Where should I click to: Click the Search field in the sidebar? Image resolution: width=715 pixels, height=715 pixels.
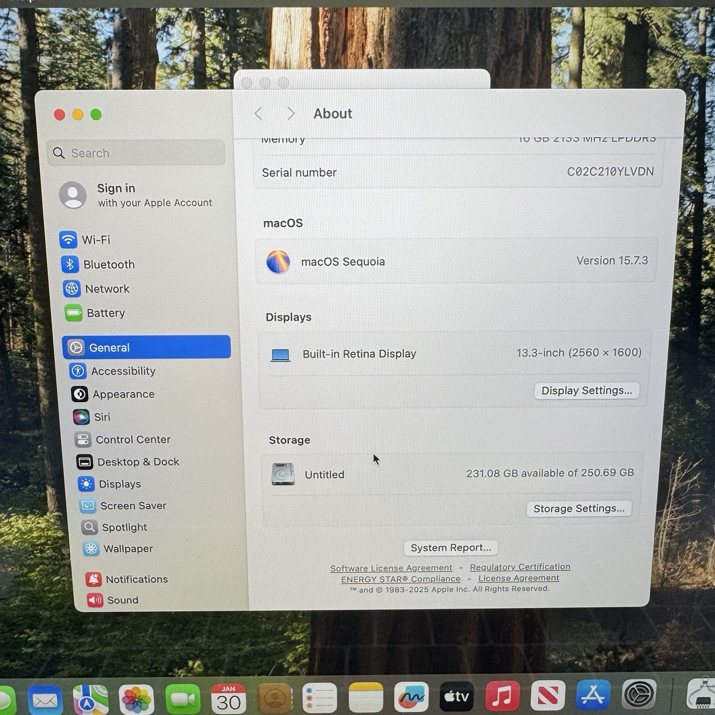tap(136, 153)
